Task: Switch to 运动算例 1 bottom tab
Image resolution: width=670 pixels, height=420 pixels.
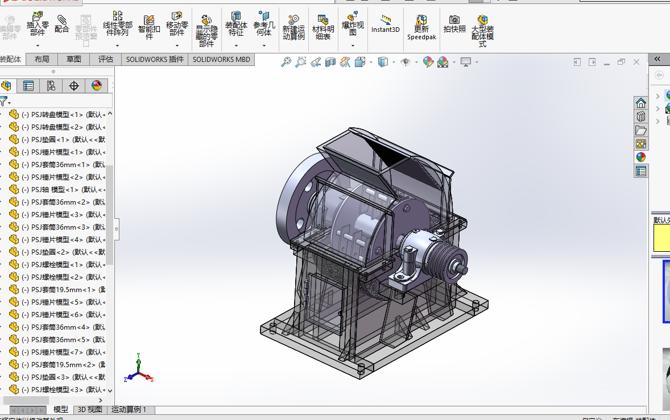Action: coord(129,410)
